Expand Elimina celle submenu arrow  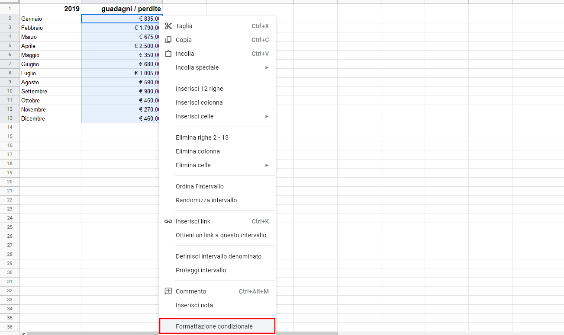pyautogui.click(x=267, y=165)
